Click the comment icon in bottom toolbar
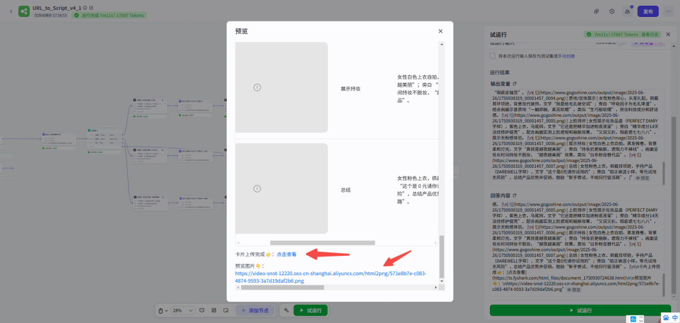 pyautogui.click(x=201, y=310)
